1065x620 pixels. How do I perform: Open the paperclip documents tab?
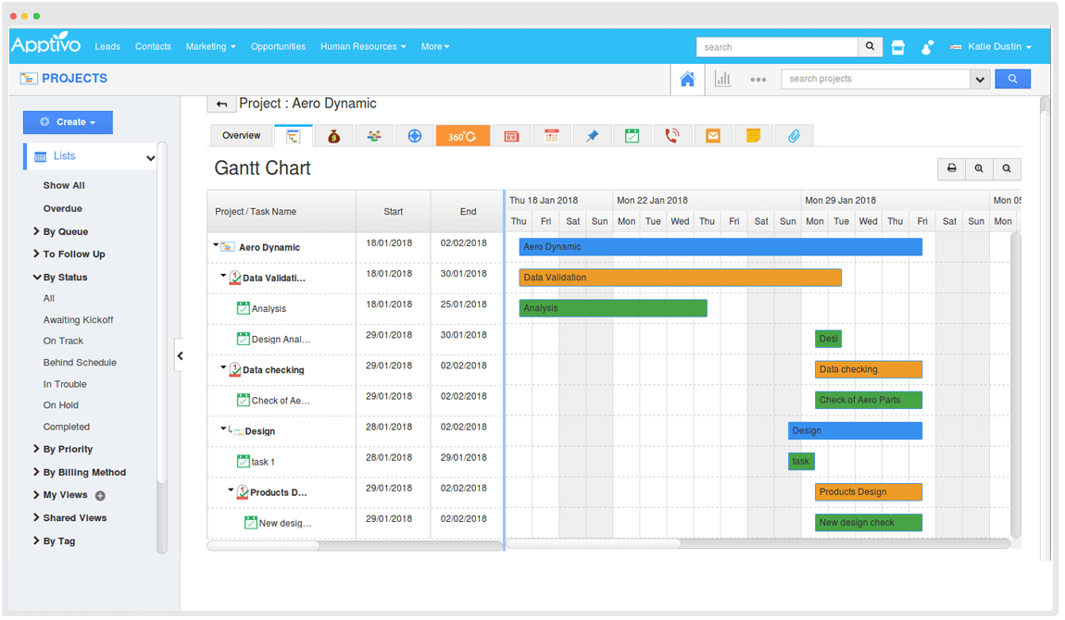tap(794, 136)
